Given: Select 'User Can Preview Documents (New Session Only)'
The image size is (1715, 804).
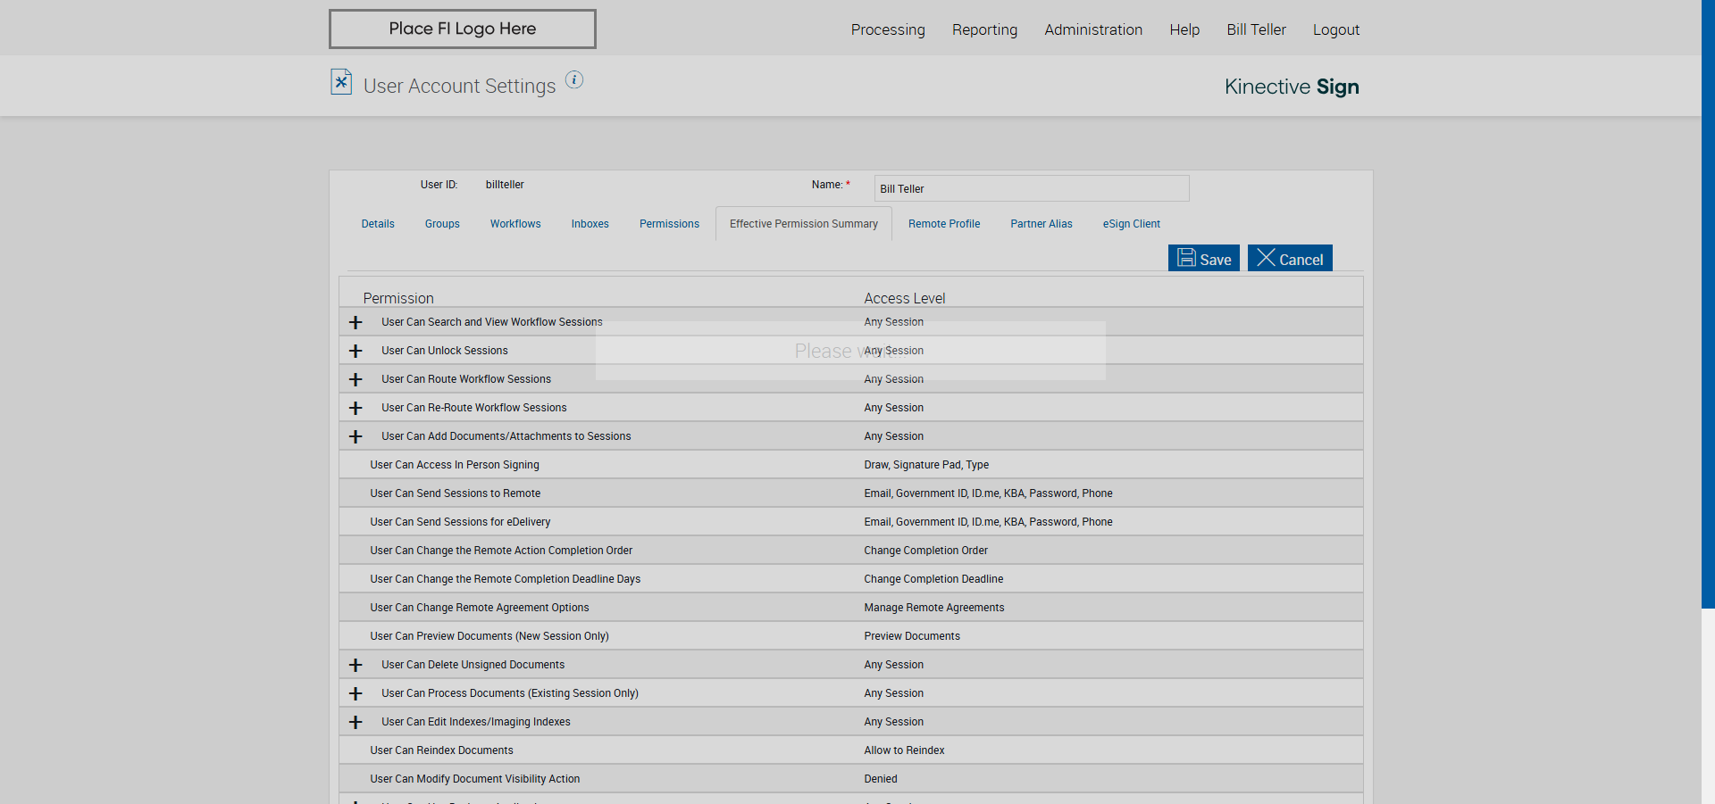Looking at the screenshot, I should pos(489,636).
